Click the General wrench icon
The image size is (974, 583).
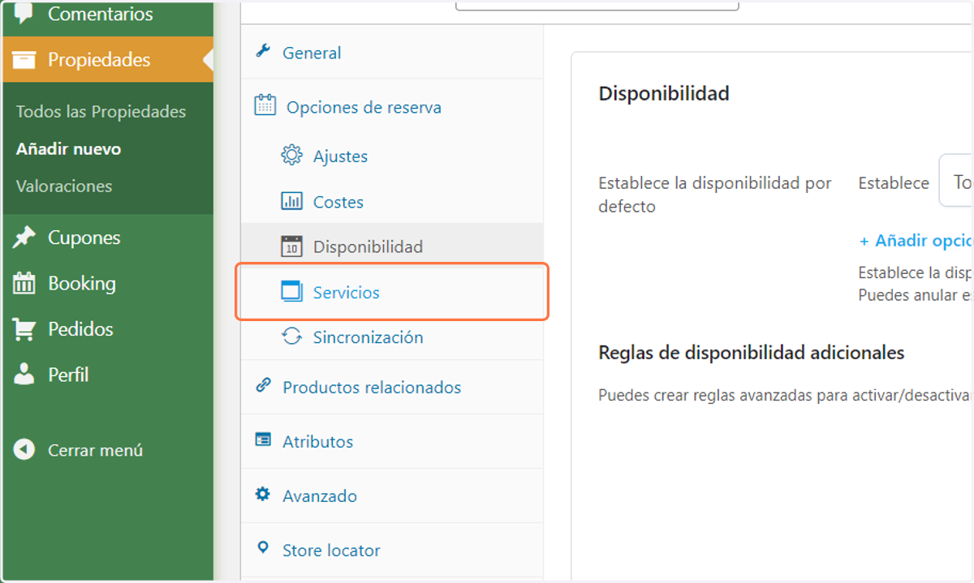(263, 51)
